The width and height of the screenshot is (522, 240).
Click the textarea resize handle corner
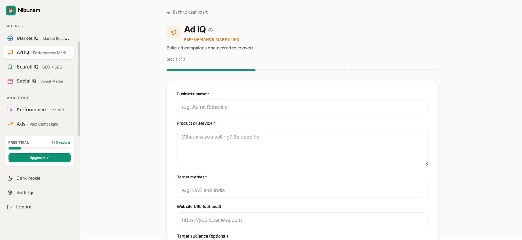pos(426,164)
